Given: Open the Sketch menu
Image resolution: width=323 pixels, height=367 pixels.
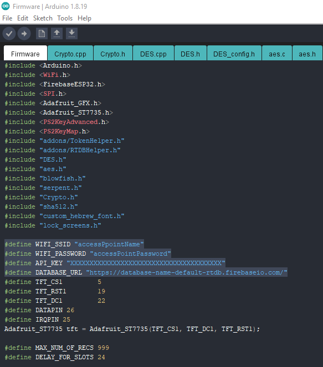Looking at the screenshot, I should tap(43, 18).
